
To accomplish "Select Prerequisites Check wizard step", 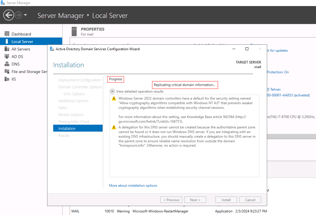I will [74, 122].
